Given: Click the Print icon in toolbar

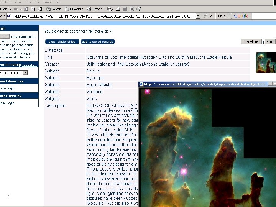Looking at the screenshot, I should (118, 9).
